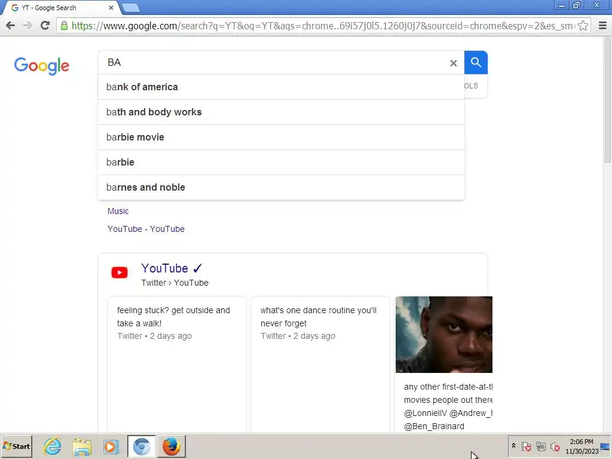612x459 pixels.
Task: Click the show desktop tray icon
Action: pos(605,446)
